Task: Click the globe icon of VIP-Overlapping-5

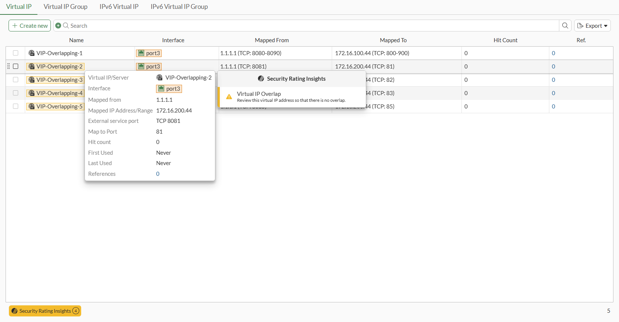Action: coord(32,106)
